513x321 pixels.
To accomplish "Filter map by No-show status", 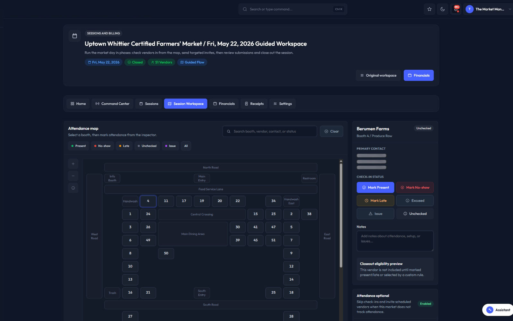I will [x=102, y=146].
